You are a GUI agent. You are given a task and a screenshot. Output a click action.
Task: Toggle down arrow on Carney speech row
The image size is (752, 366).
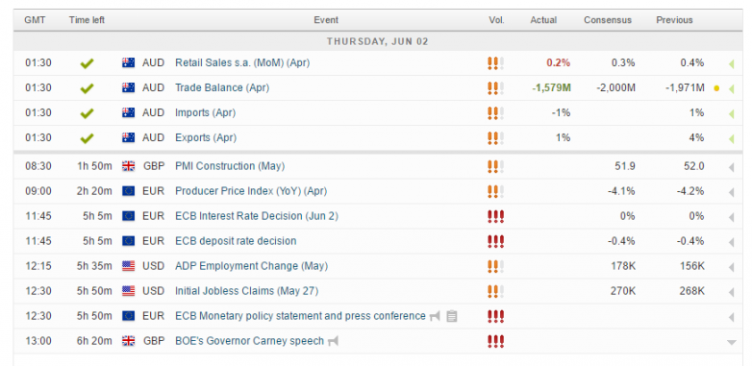click(x=732, y=342)
